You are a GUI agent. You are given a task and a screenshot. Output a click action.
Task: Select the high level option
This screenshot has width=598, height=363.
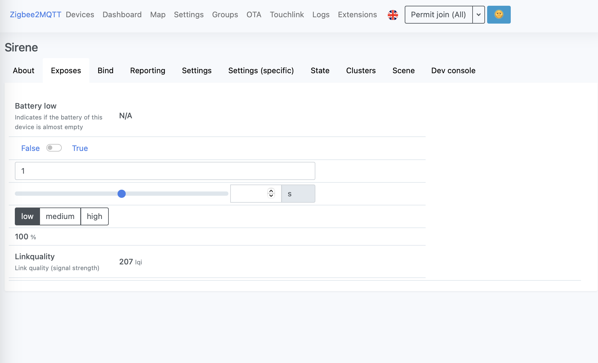(x=94, y=216)
